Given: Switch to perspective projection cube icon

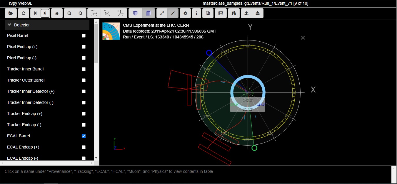Looking at the screenshot, I should 135,13.
